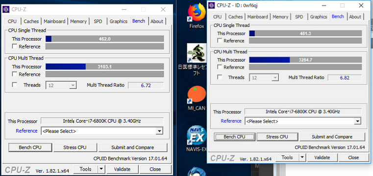Viewport: 373px width, 176px height.
Task: Click This Processor name field in right window
Action: tap(303, 111)
